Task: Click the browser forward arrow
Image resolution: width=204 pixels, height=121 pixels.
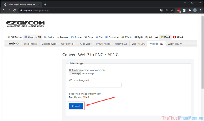Action: [9, 10]
